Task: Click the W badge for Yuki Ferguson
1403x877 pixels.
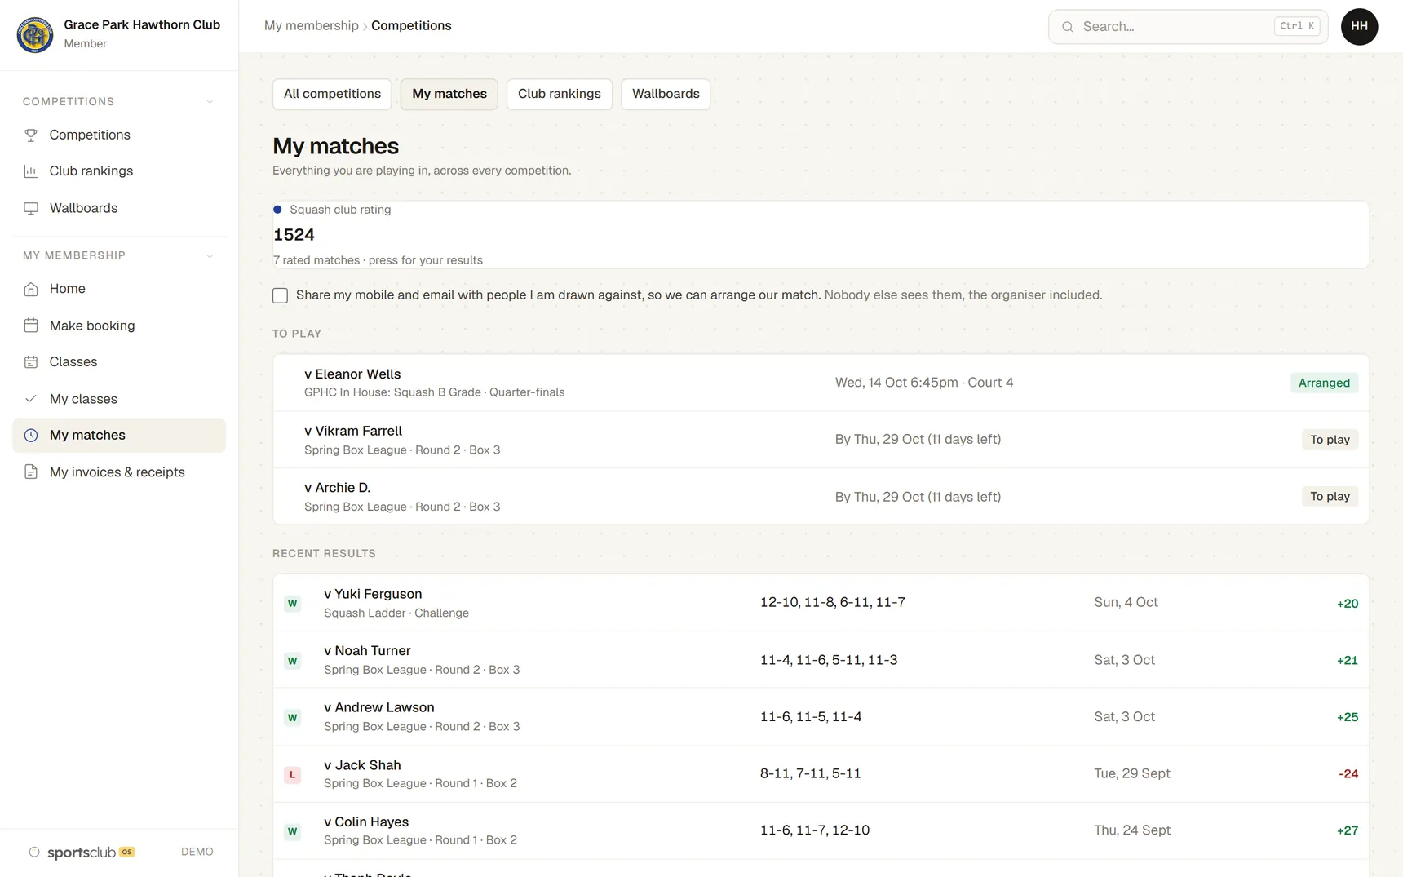Action: 292,604
